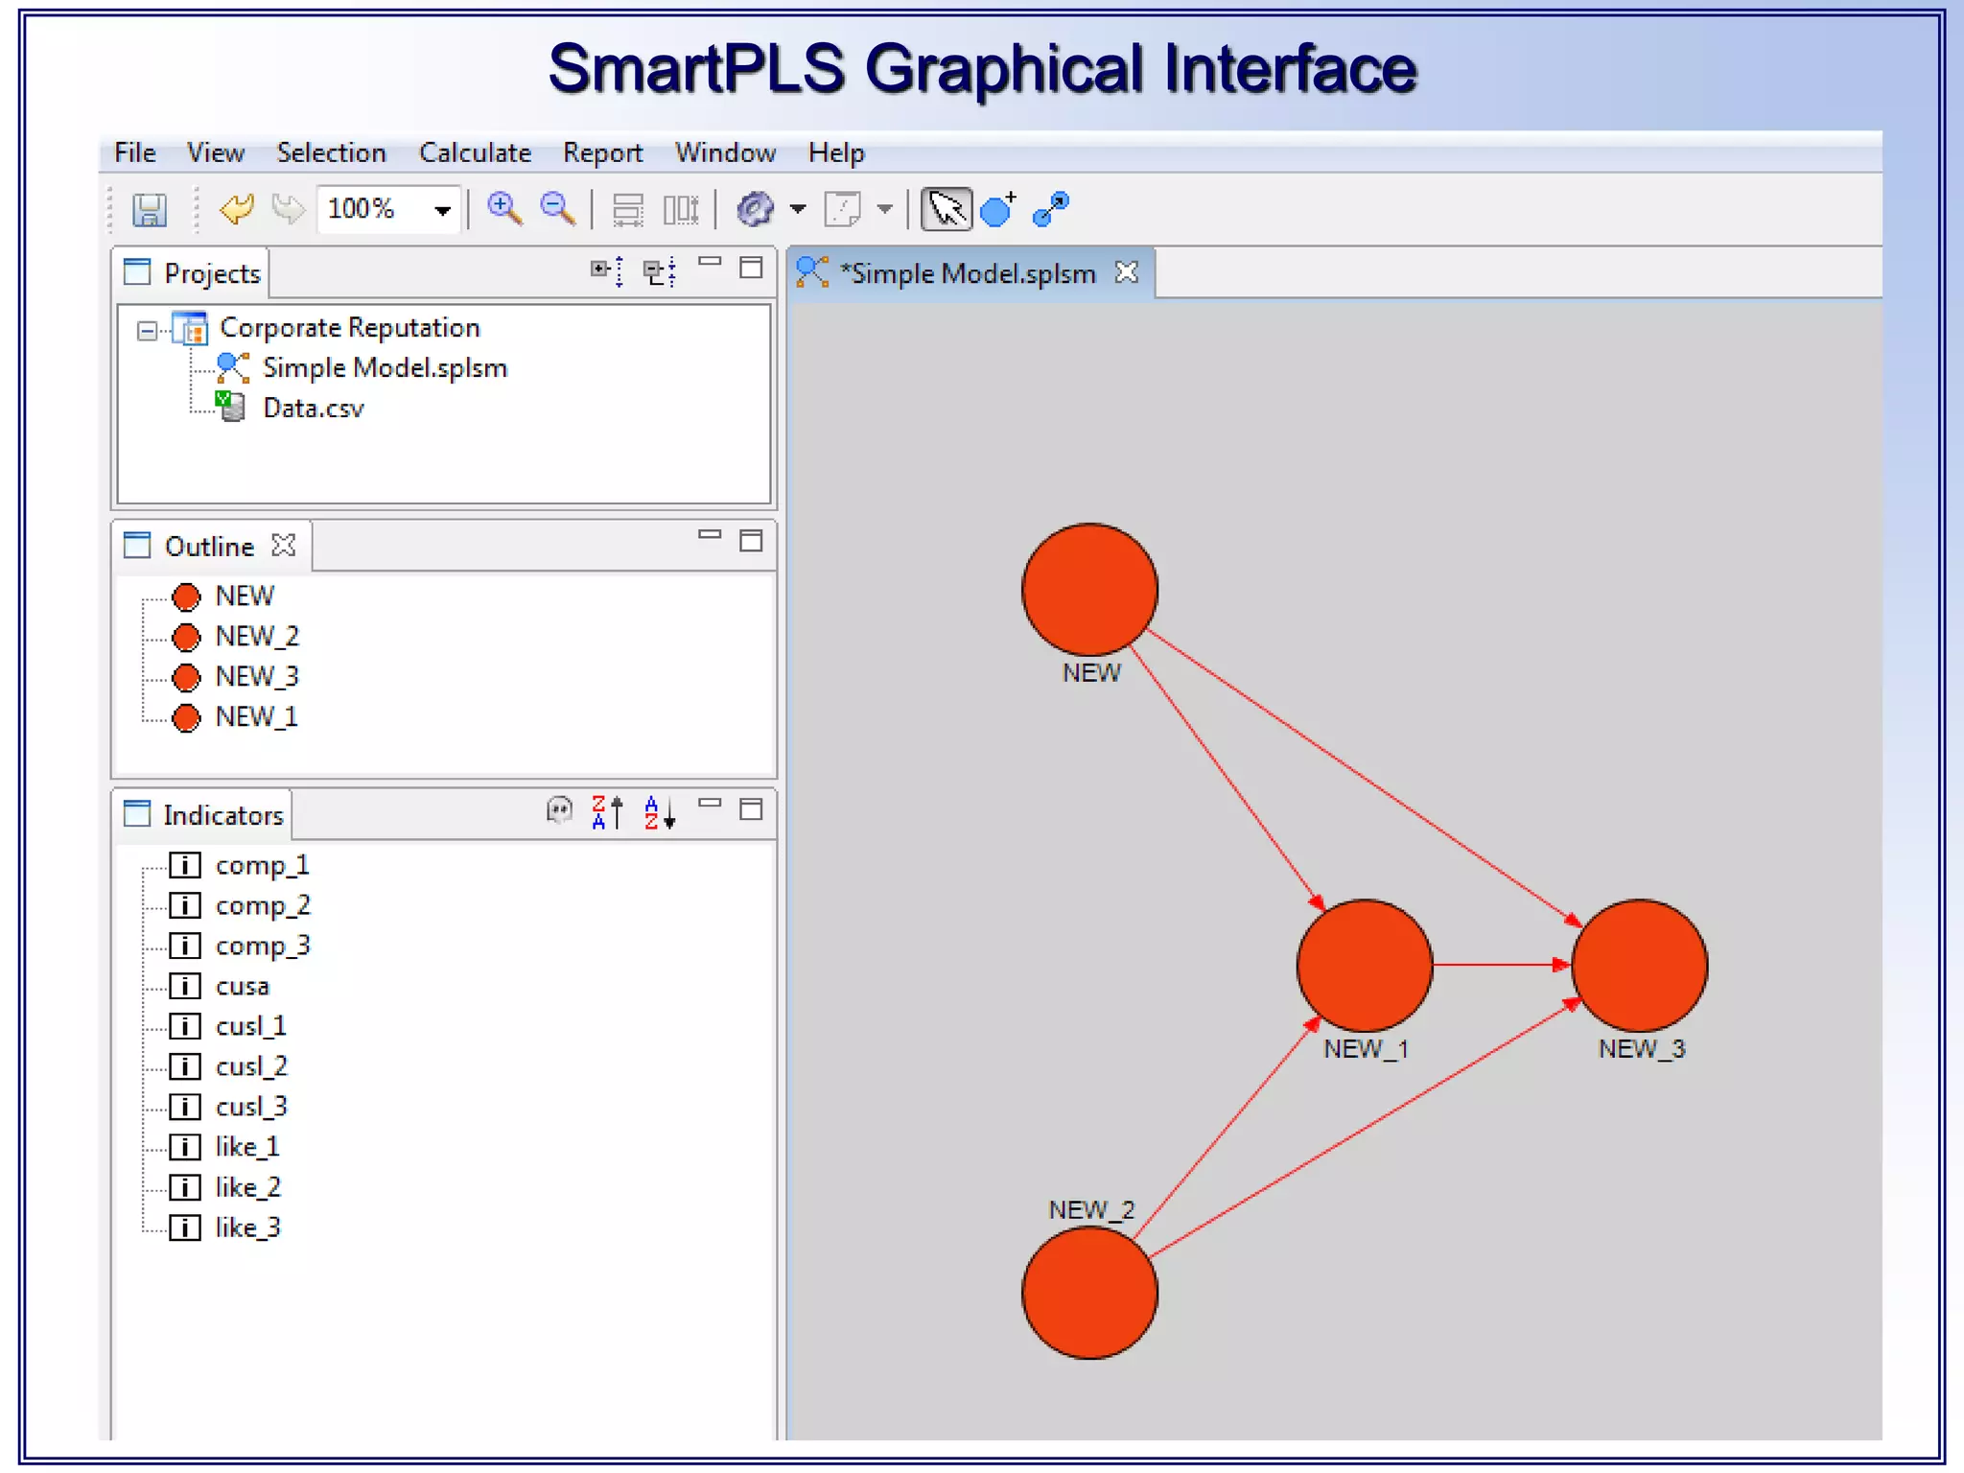The height and width of the screenshot is (1473, 1964).
Task: Sort indicators descending with Z-A icon
Action: 606,812
